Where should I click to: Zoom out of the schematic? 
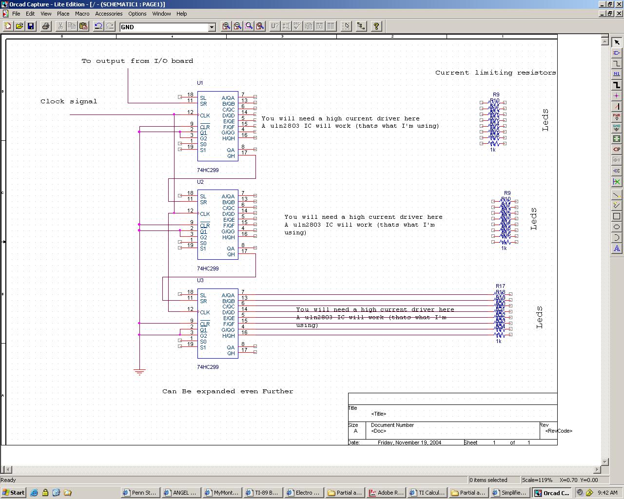pos(237,26)
